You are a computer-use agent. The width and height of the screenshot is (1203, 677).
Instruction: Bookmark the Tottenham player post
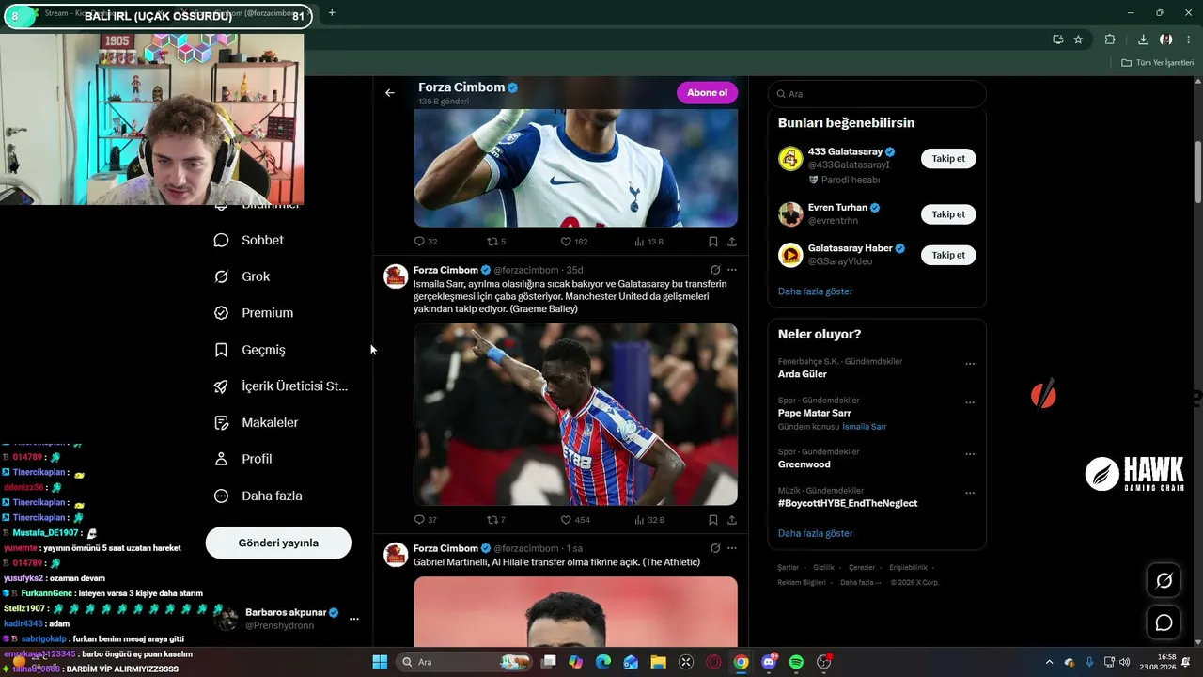tap(713, 242)
